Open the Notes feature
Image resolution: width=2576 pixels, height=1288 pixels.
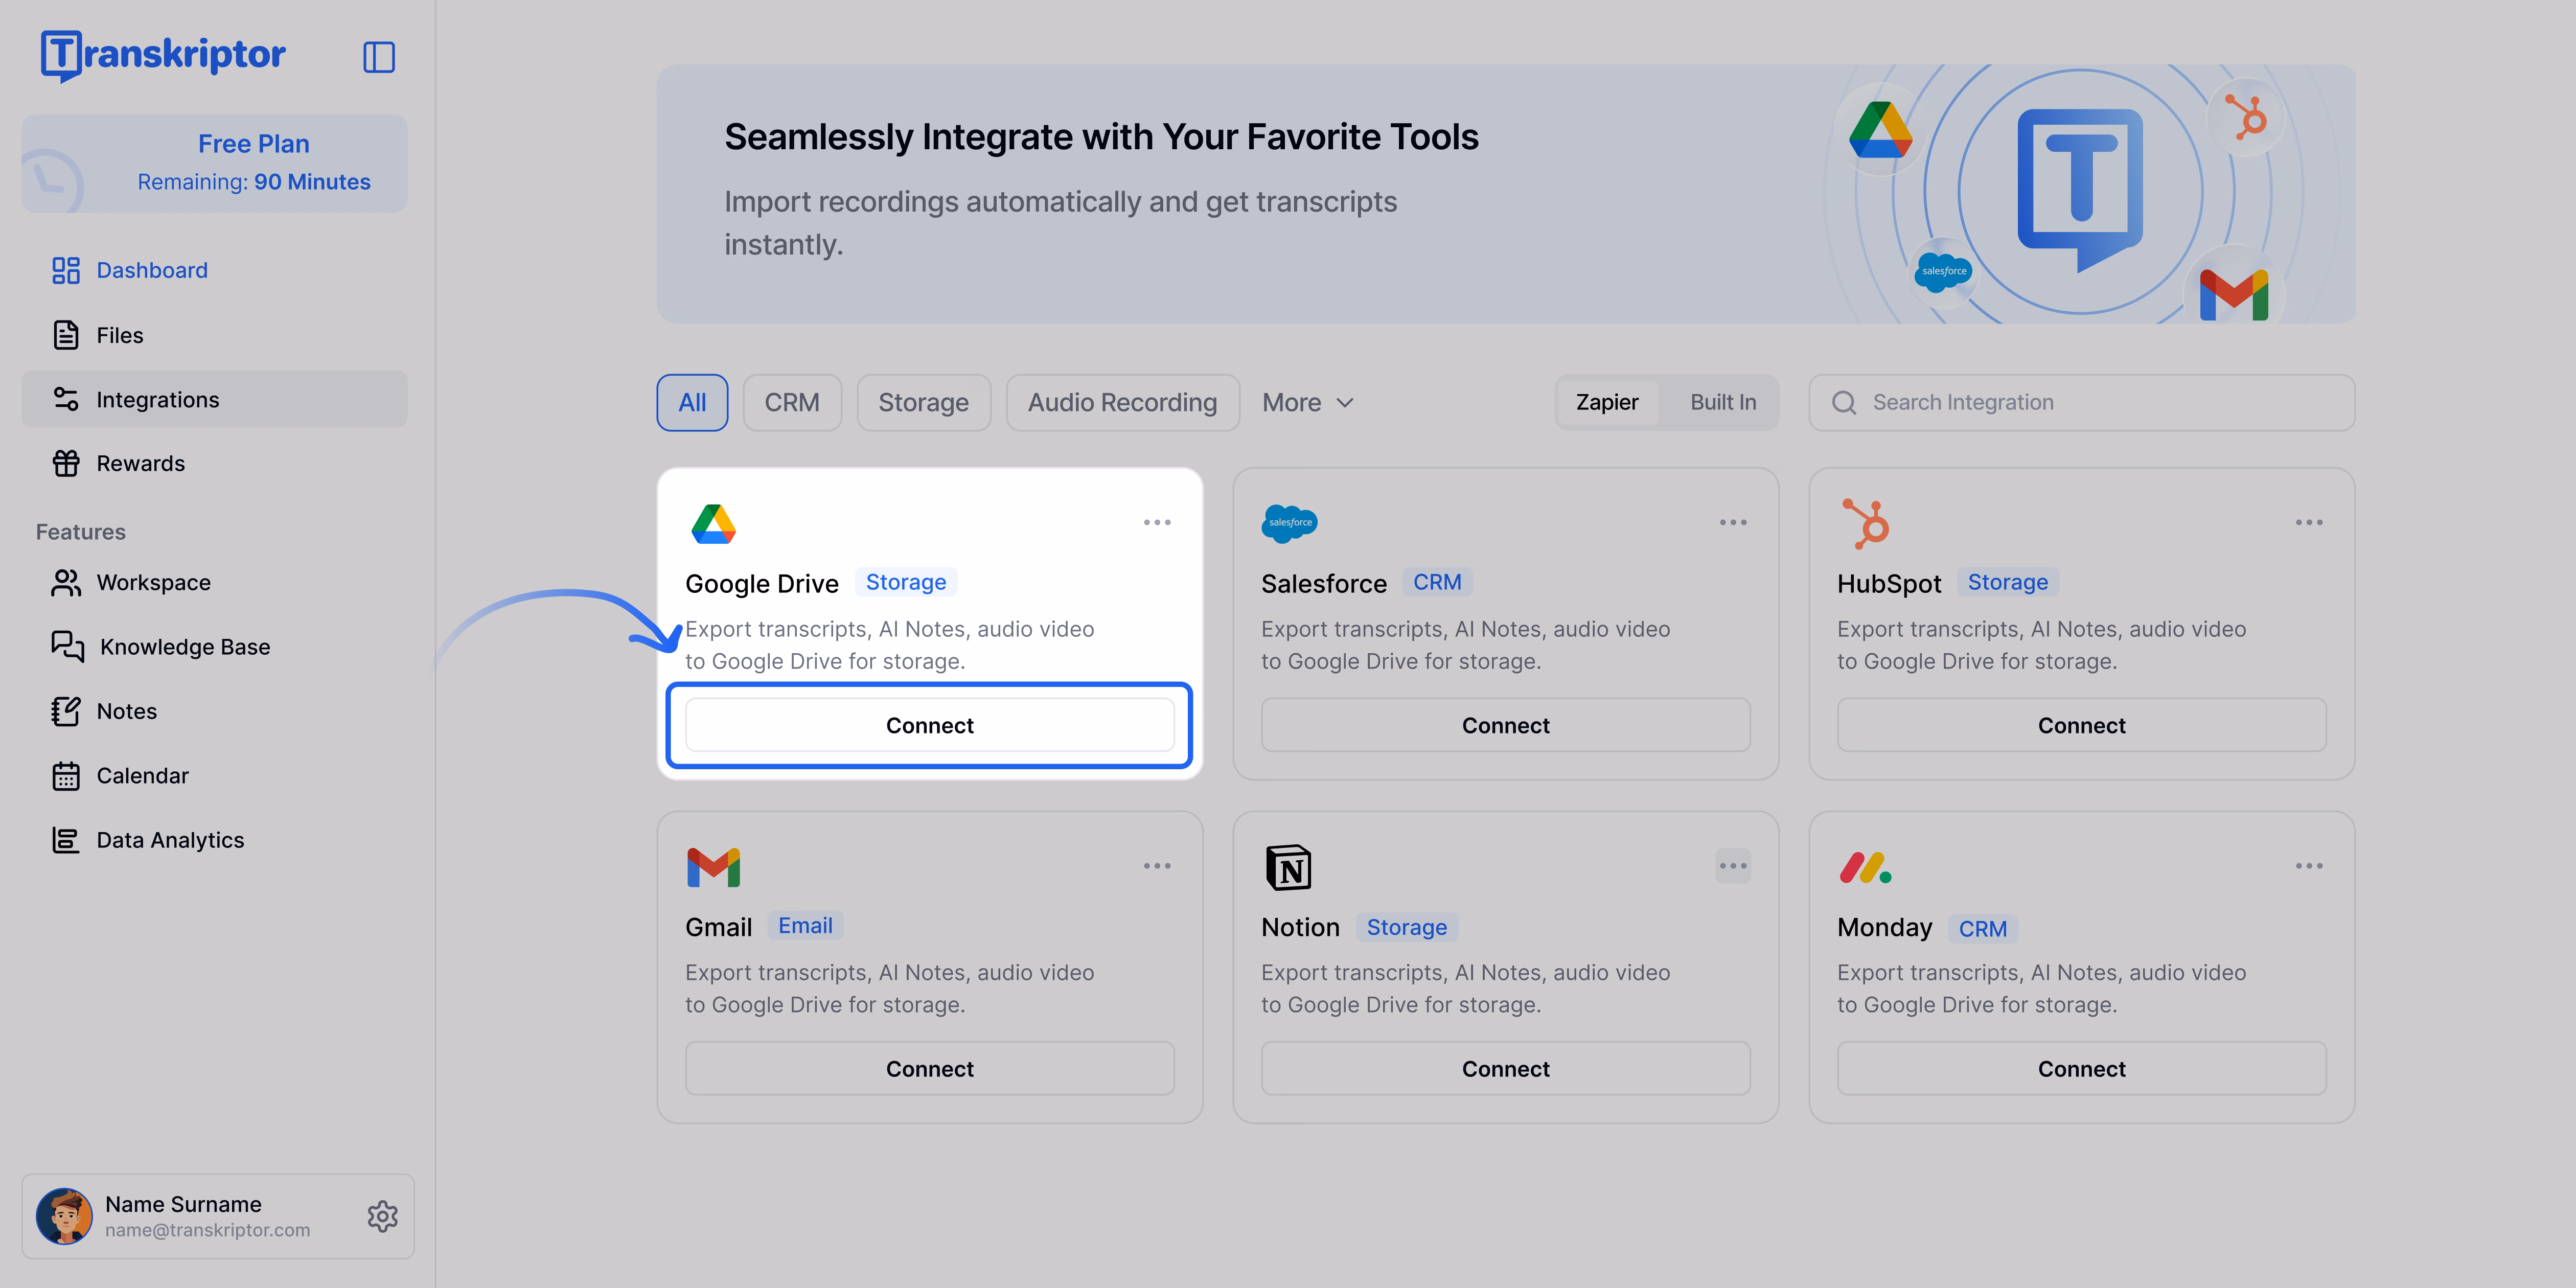click(x=128, y=711)
